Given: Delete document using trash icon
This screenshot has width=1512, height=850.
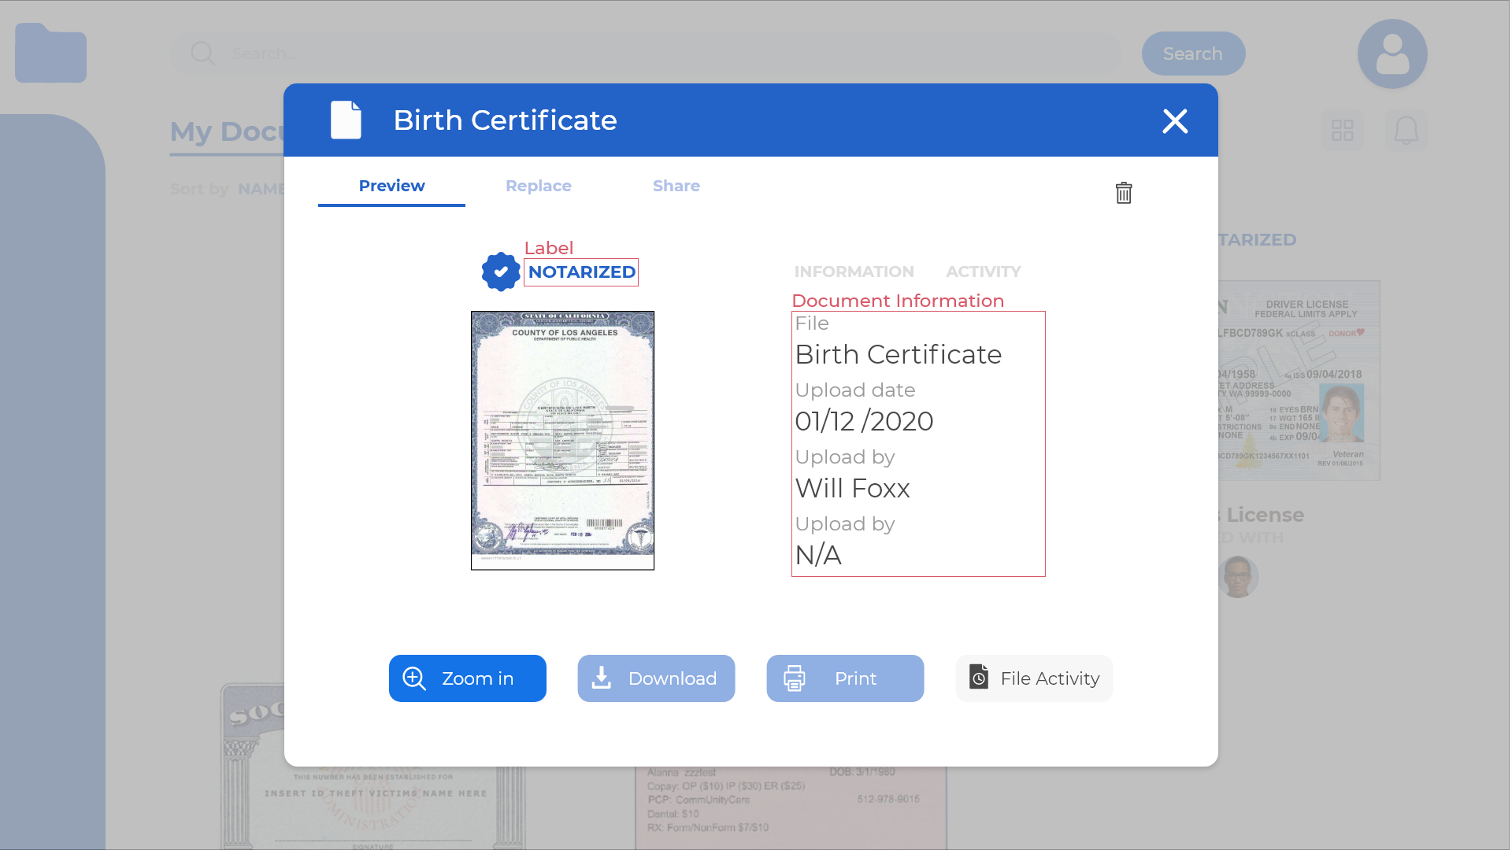Looking at the screenshot, I should 1123,193.
